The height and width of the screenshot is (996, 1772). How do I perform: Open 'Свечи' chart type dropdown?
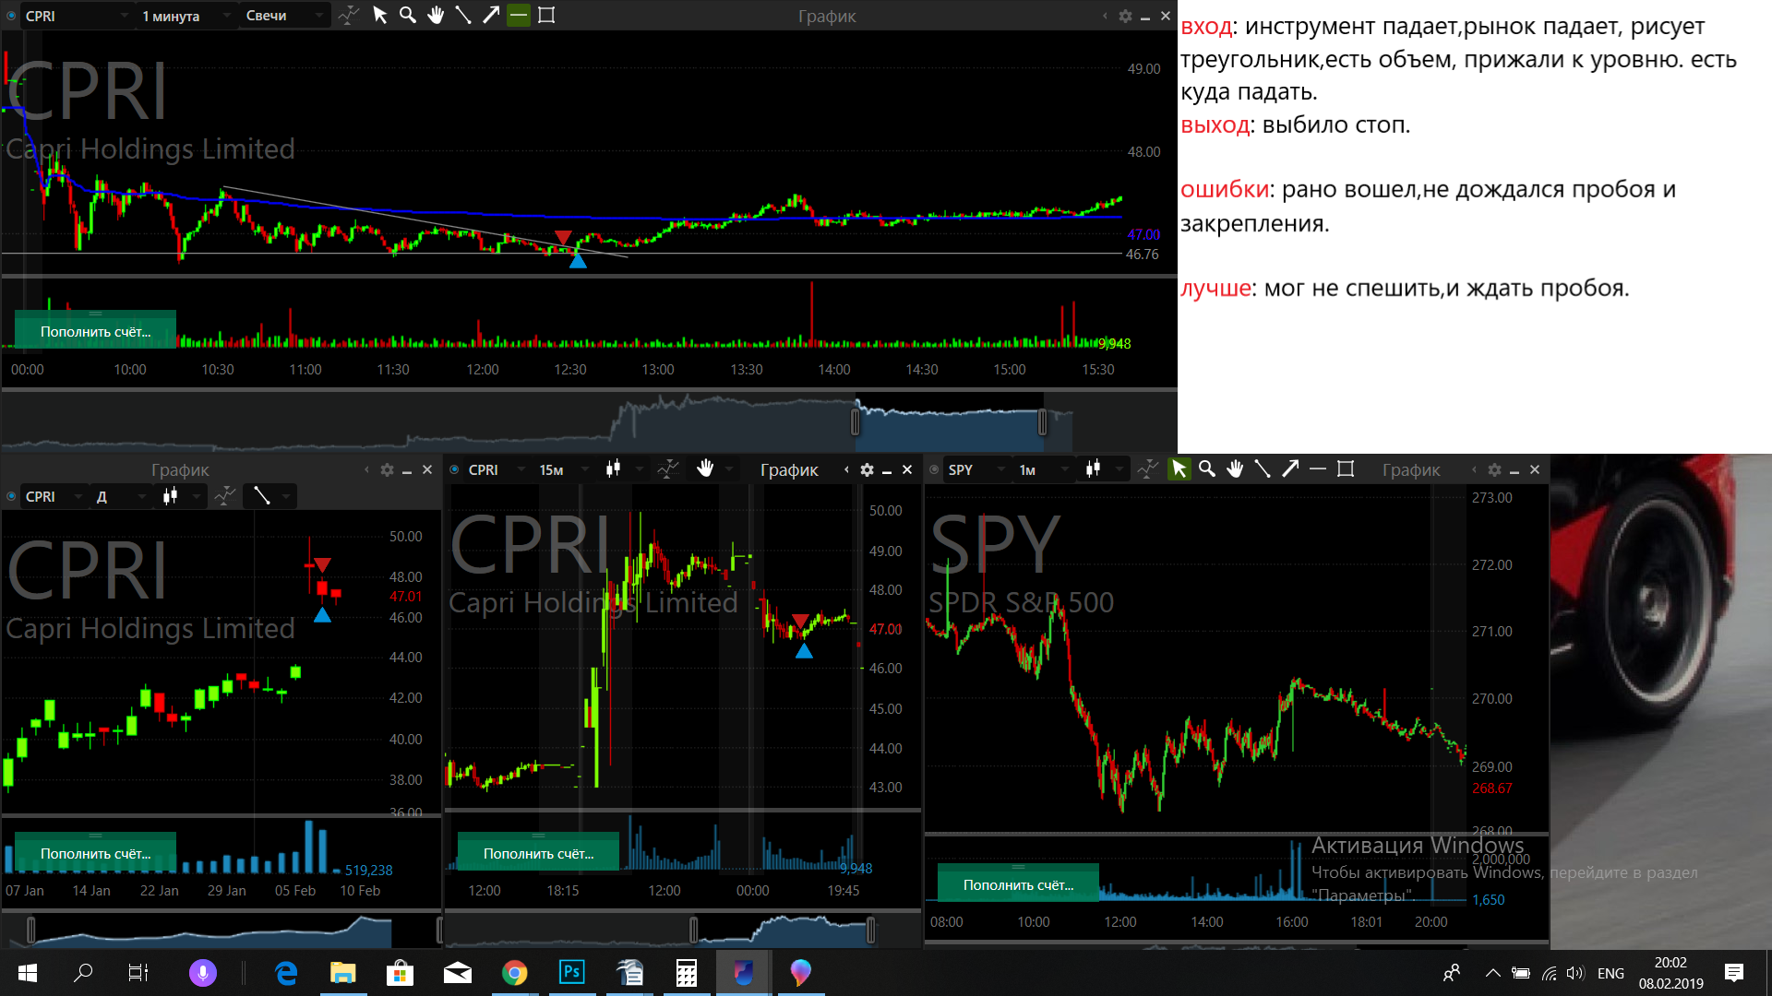[x=284, y=16]
